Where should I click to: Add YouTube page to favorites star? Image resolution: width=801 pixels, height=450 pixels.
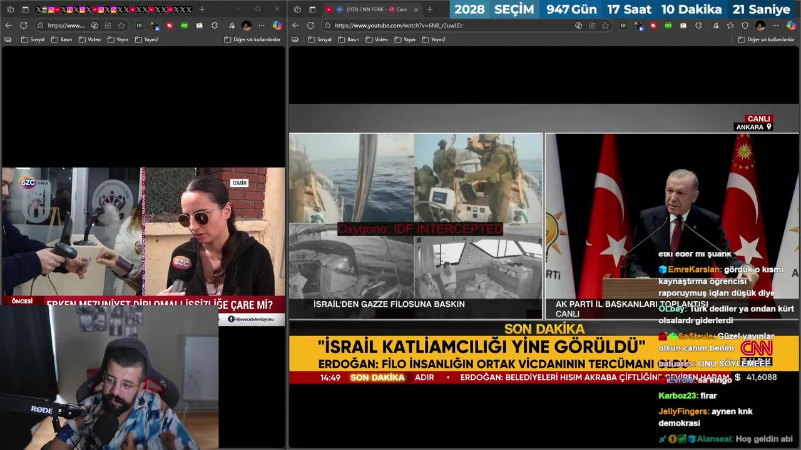pyautogui.click(x=605, y=26)
